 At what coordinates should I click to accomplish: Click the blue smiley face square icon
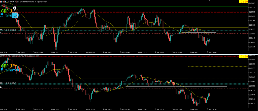(x=15, y=15)
